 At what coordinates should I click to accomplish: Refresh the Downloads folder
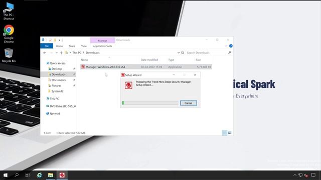tap(183, 52)
